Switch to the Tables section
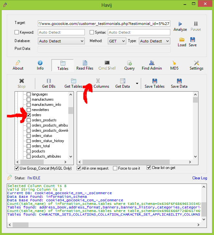 [x=62, y=65]
